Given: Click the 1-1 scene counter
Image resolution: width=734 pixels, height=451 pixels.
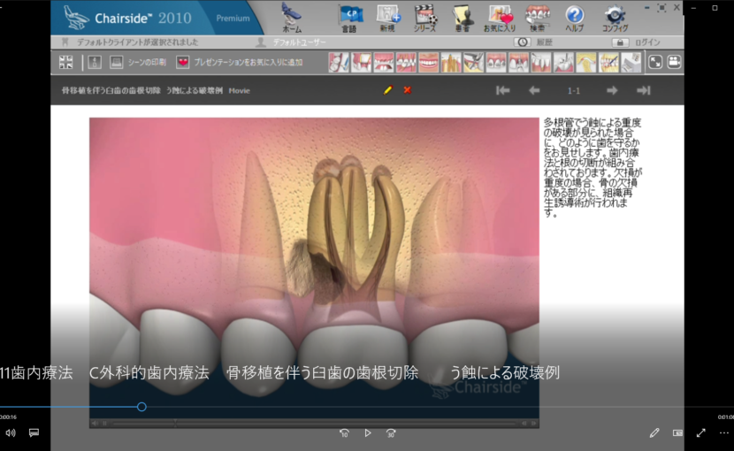Looking at the screenshot, I should (x=573, y=91).
